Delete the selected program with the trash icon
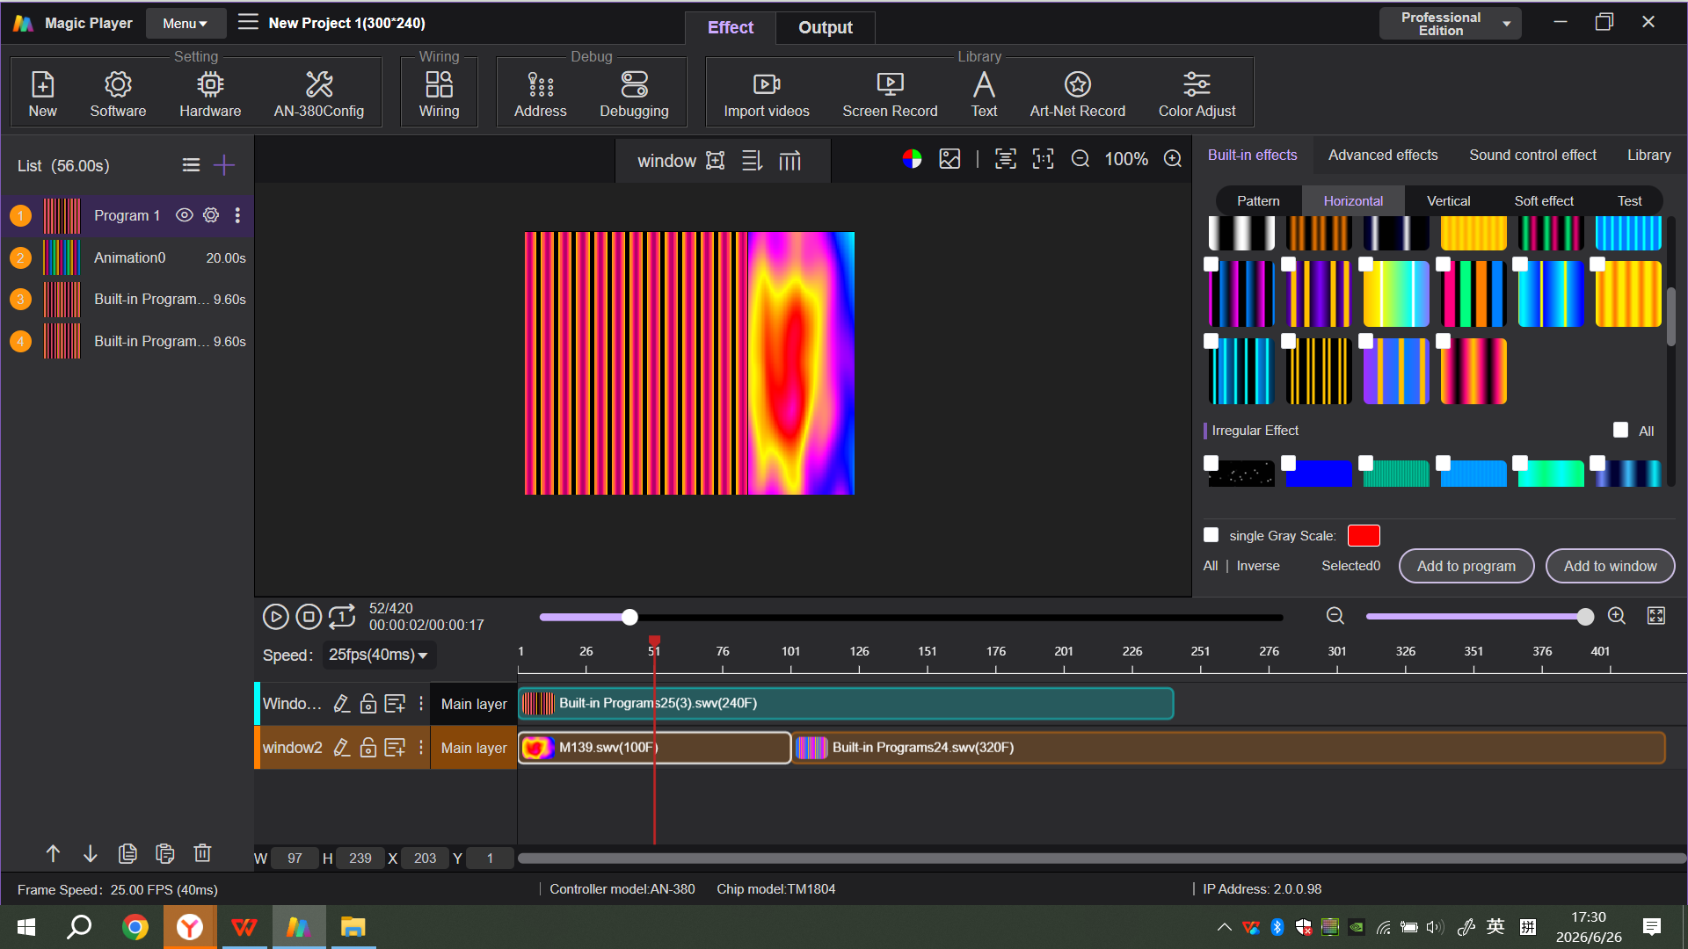 tap(202, 853)
